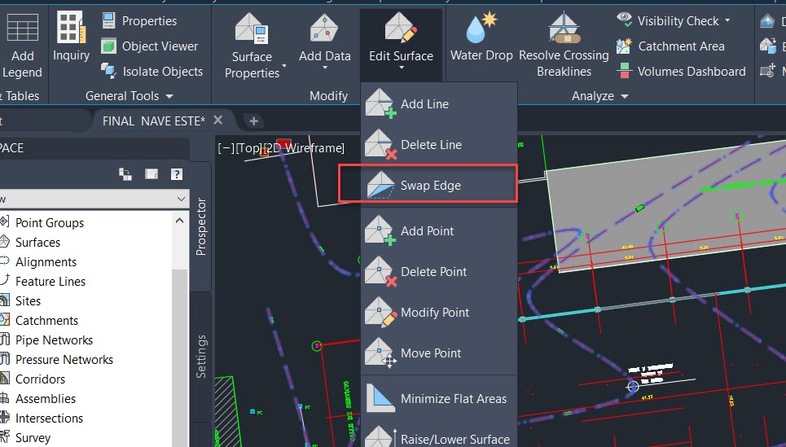786x447 pixels.
Task: Open the Surface Properties dropdown arrow
Action: click(x=283, y=66)
